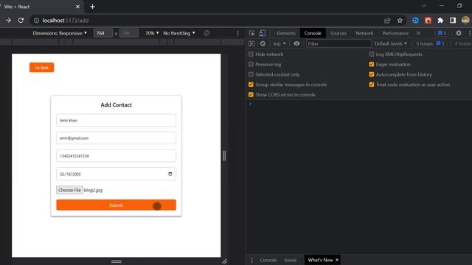Viewport: 472px width, 265px height.
Task: Switch to the Network tab
Action: 364,33
